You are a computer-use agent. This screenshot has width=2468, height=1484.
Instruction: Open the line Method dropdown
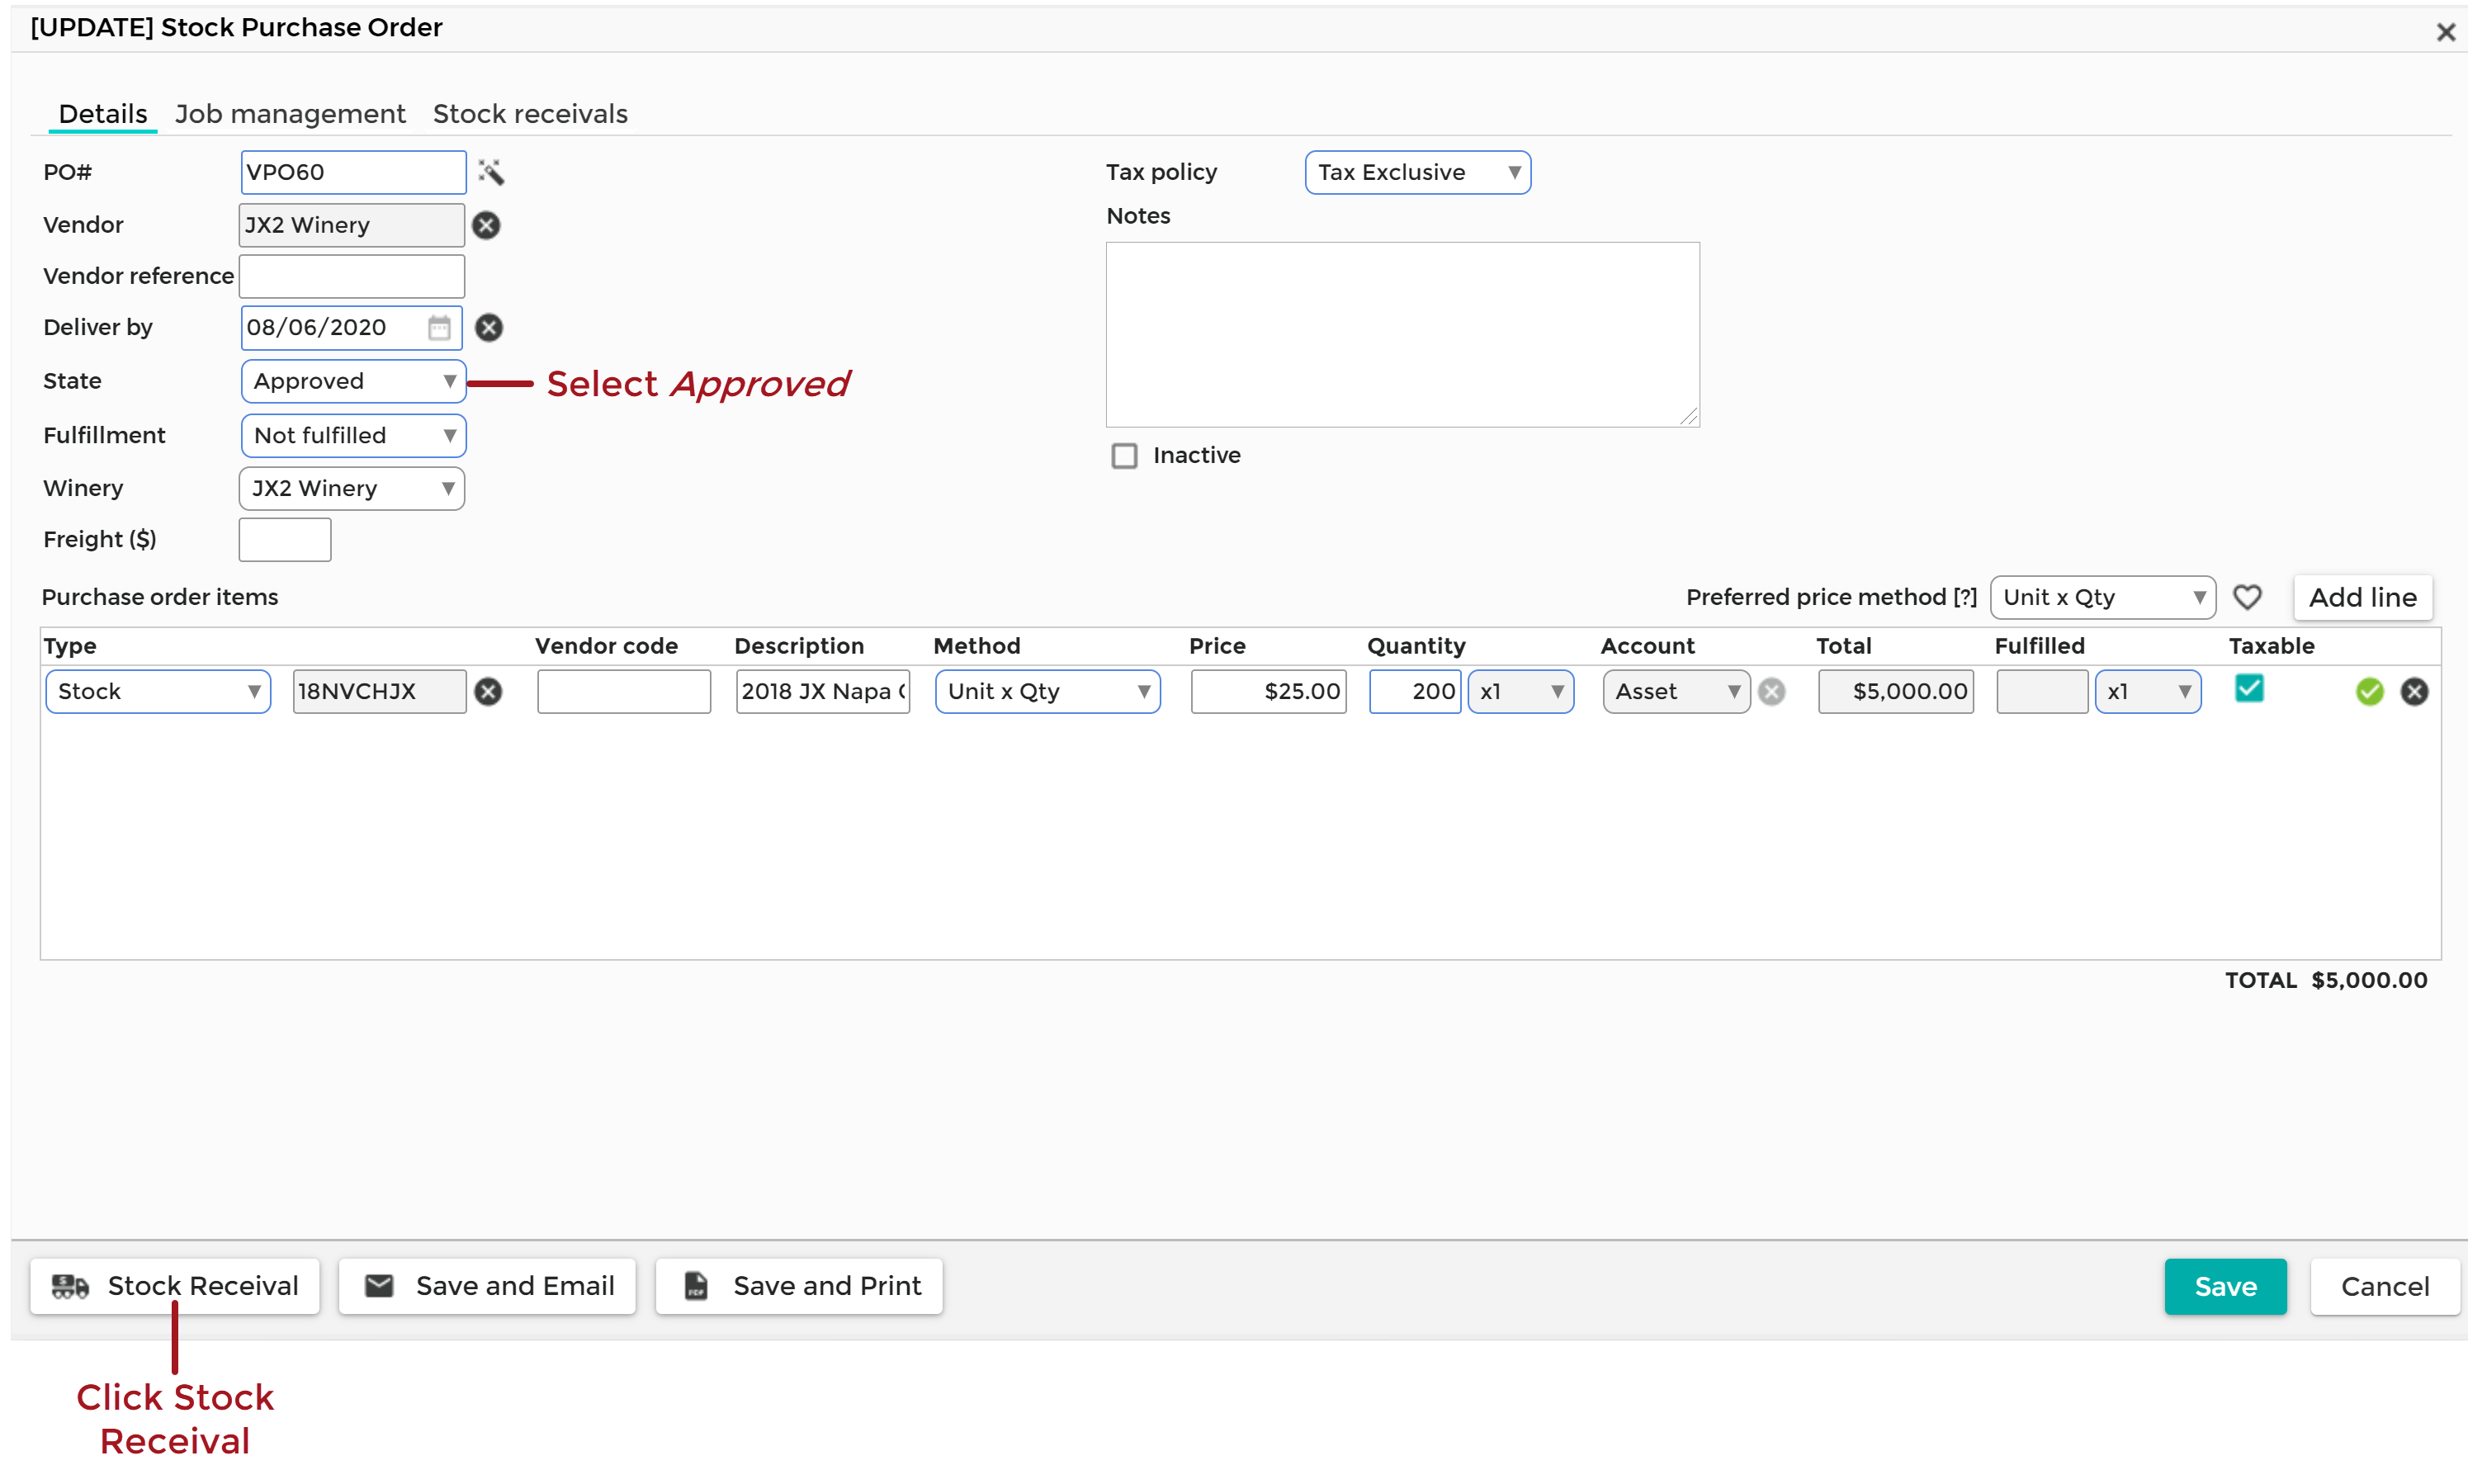point(1047,691)
